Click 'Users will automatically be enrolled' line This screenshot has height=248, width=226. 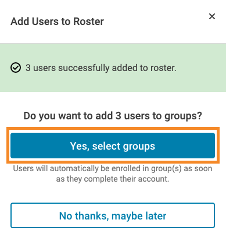[x=113, y=168]
